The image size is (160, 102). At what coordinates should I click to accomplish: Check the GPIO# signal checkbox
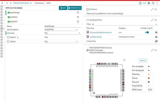(8, 42)
